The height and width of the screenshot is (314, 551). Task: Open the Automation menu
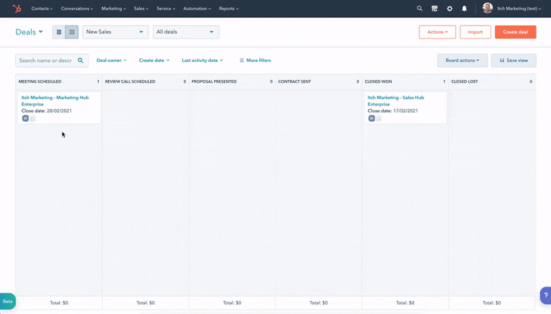tap(197, 8)
